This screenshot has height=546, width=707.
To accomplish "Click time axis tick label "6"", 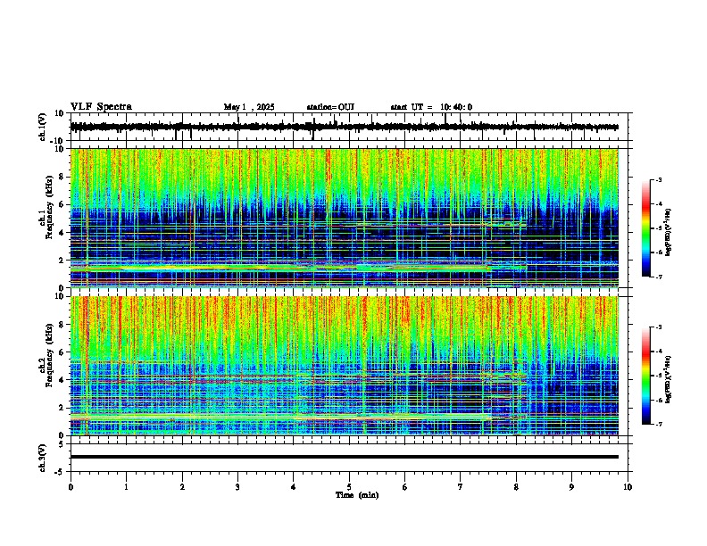I will [x=404, y=487].
